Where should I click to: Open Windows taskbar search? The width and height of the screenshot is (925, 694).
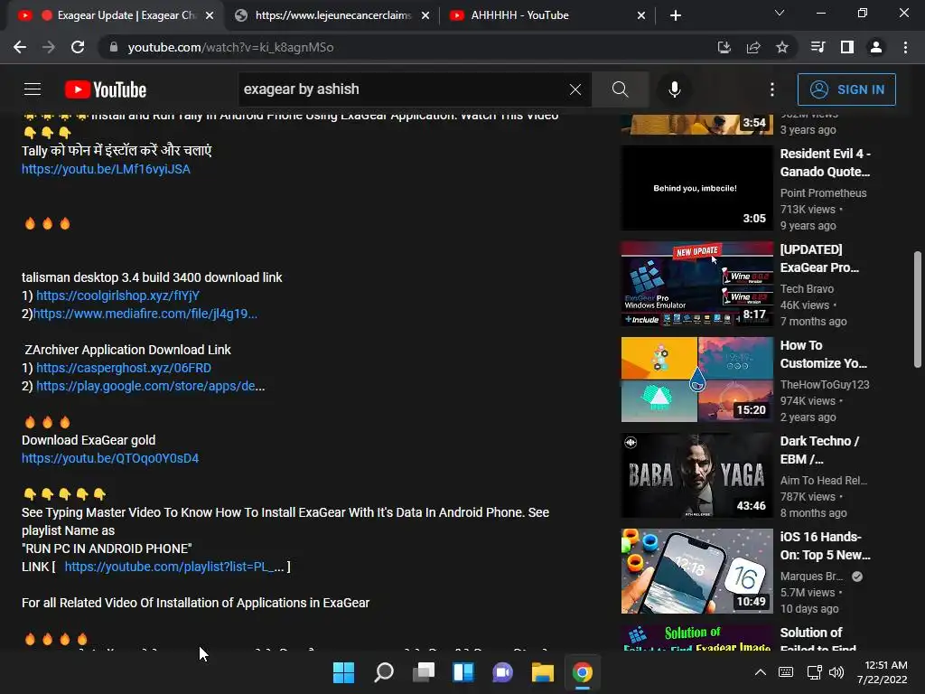tap(383, 672)
